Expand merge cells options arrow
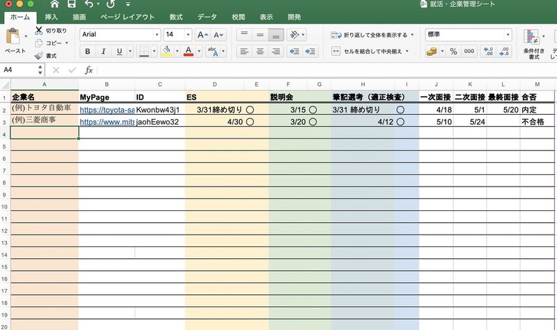The image size is (557, 330). click(407, 52)
